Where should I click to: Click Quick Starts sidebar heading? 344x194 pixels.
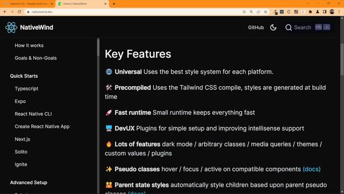point(24,76)
